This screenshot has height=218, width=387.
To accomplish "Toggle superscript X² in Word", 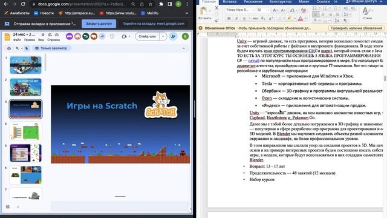I will [271, 18].
